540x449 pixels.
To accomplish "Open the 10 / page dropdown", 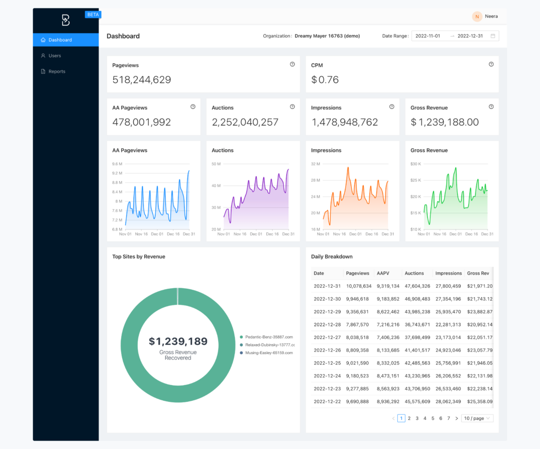I will 477,418.
